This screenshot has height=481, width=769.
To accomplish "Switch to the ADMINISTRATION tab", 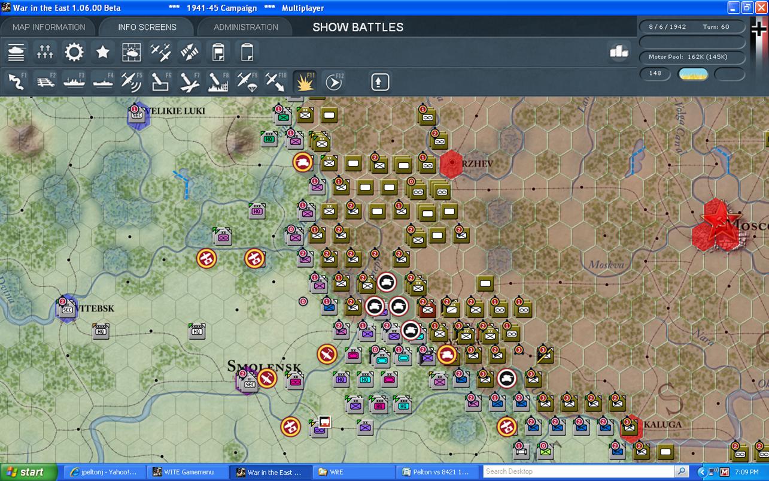I will [246, 27].
